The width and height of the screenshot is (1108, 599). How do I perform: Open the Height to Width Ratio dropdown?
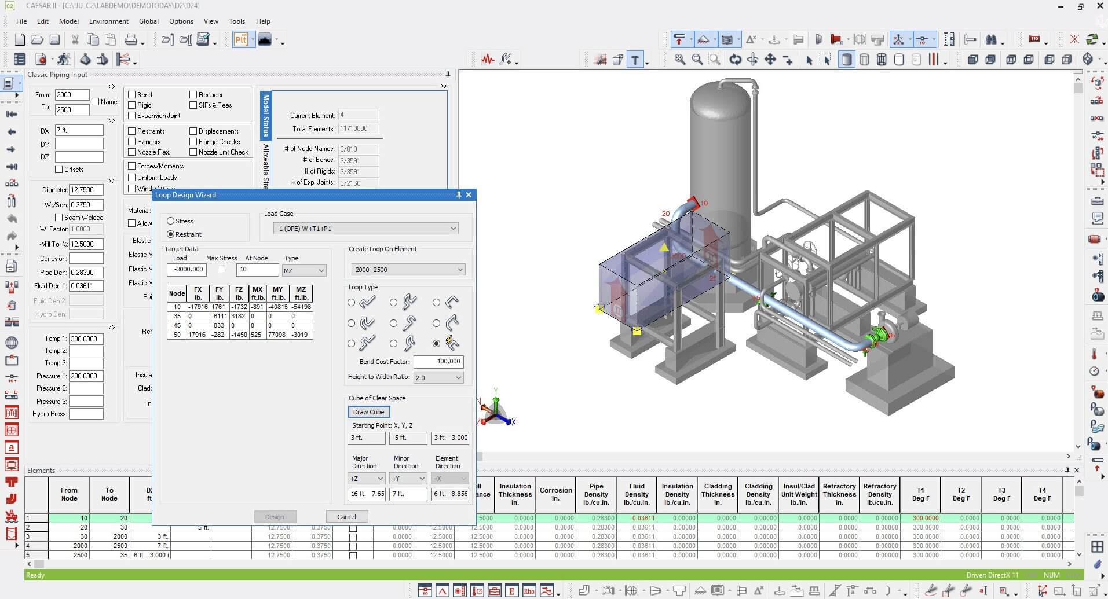[438, 378]
